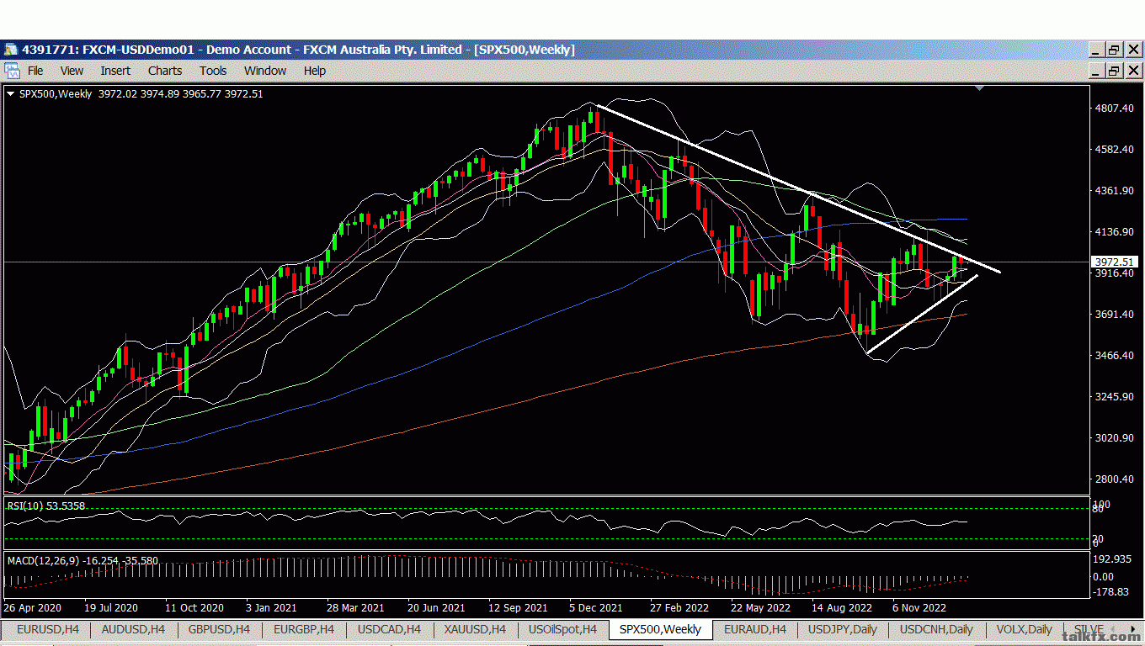Open the File menu
Screen dimensions: 1145x646
click(x=35, y=71)
